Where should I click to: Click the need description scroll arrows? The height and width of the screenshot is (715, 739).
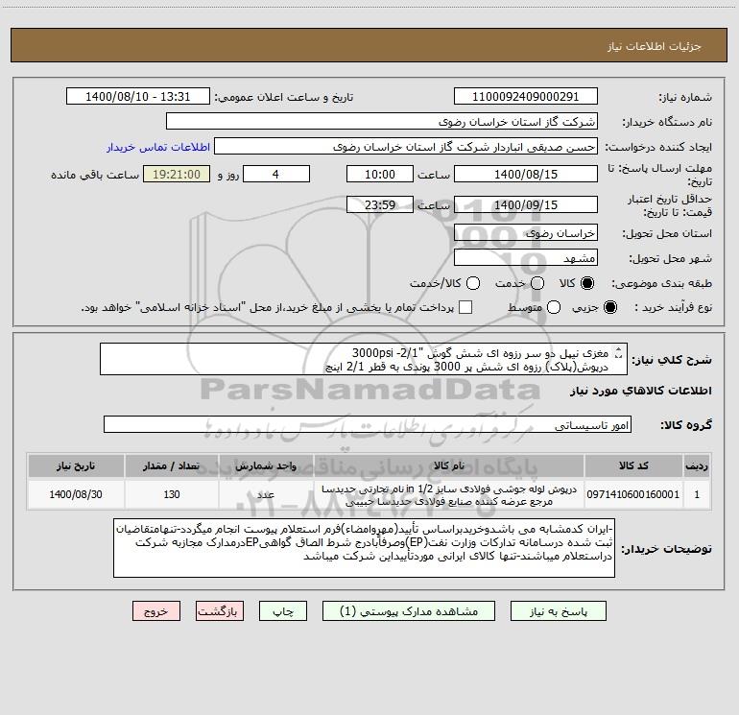pyautogui.click(x=619, y=352)
